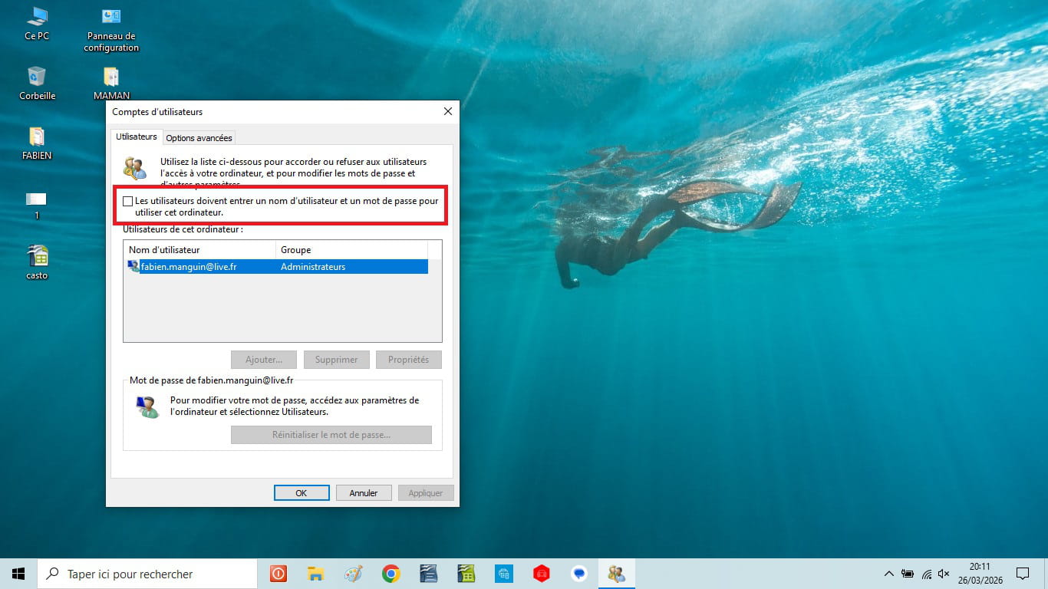Close the Comptes d'utilisateurs dialog
This screenshot has height=589, width=1048.
point(448,112)
